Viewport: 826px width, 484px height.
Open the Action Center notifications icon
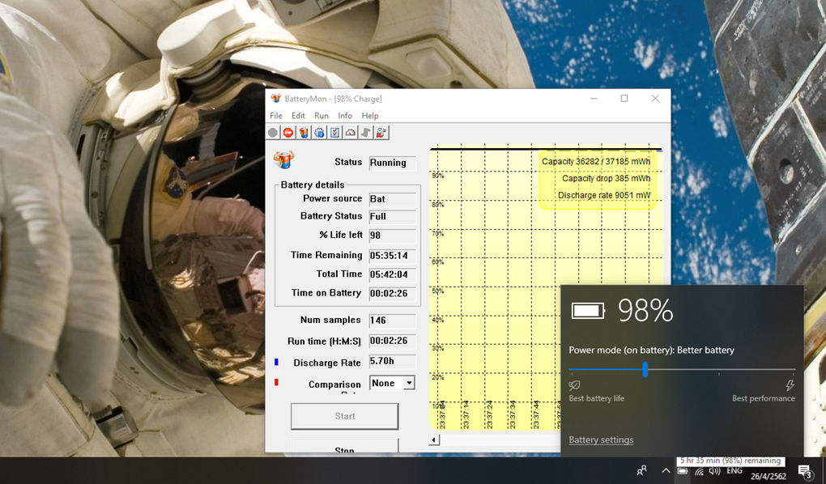click(804, 471)
